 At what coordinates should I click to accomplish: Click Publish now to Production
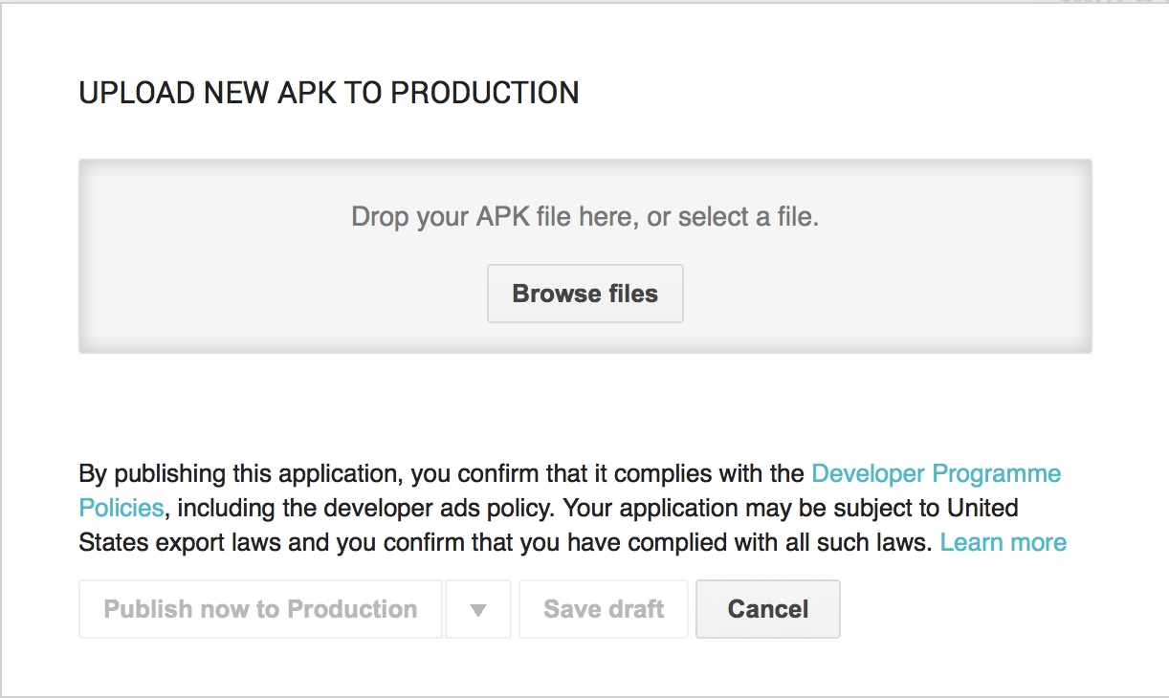tap(260, 609)
